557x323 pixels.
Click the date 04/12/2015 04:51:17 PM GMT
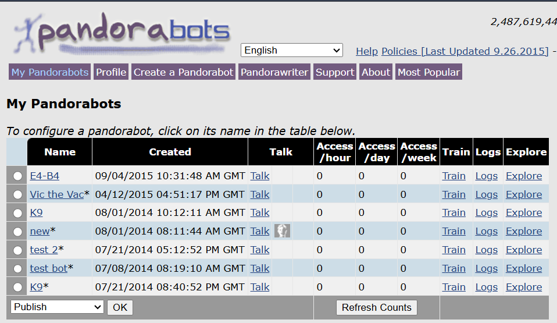[170, 194]
